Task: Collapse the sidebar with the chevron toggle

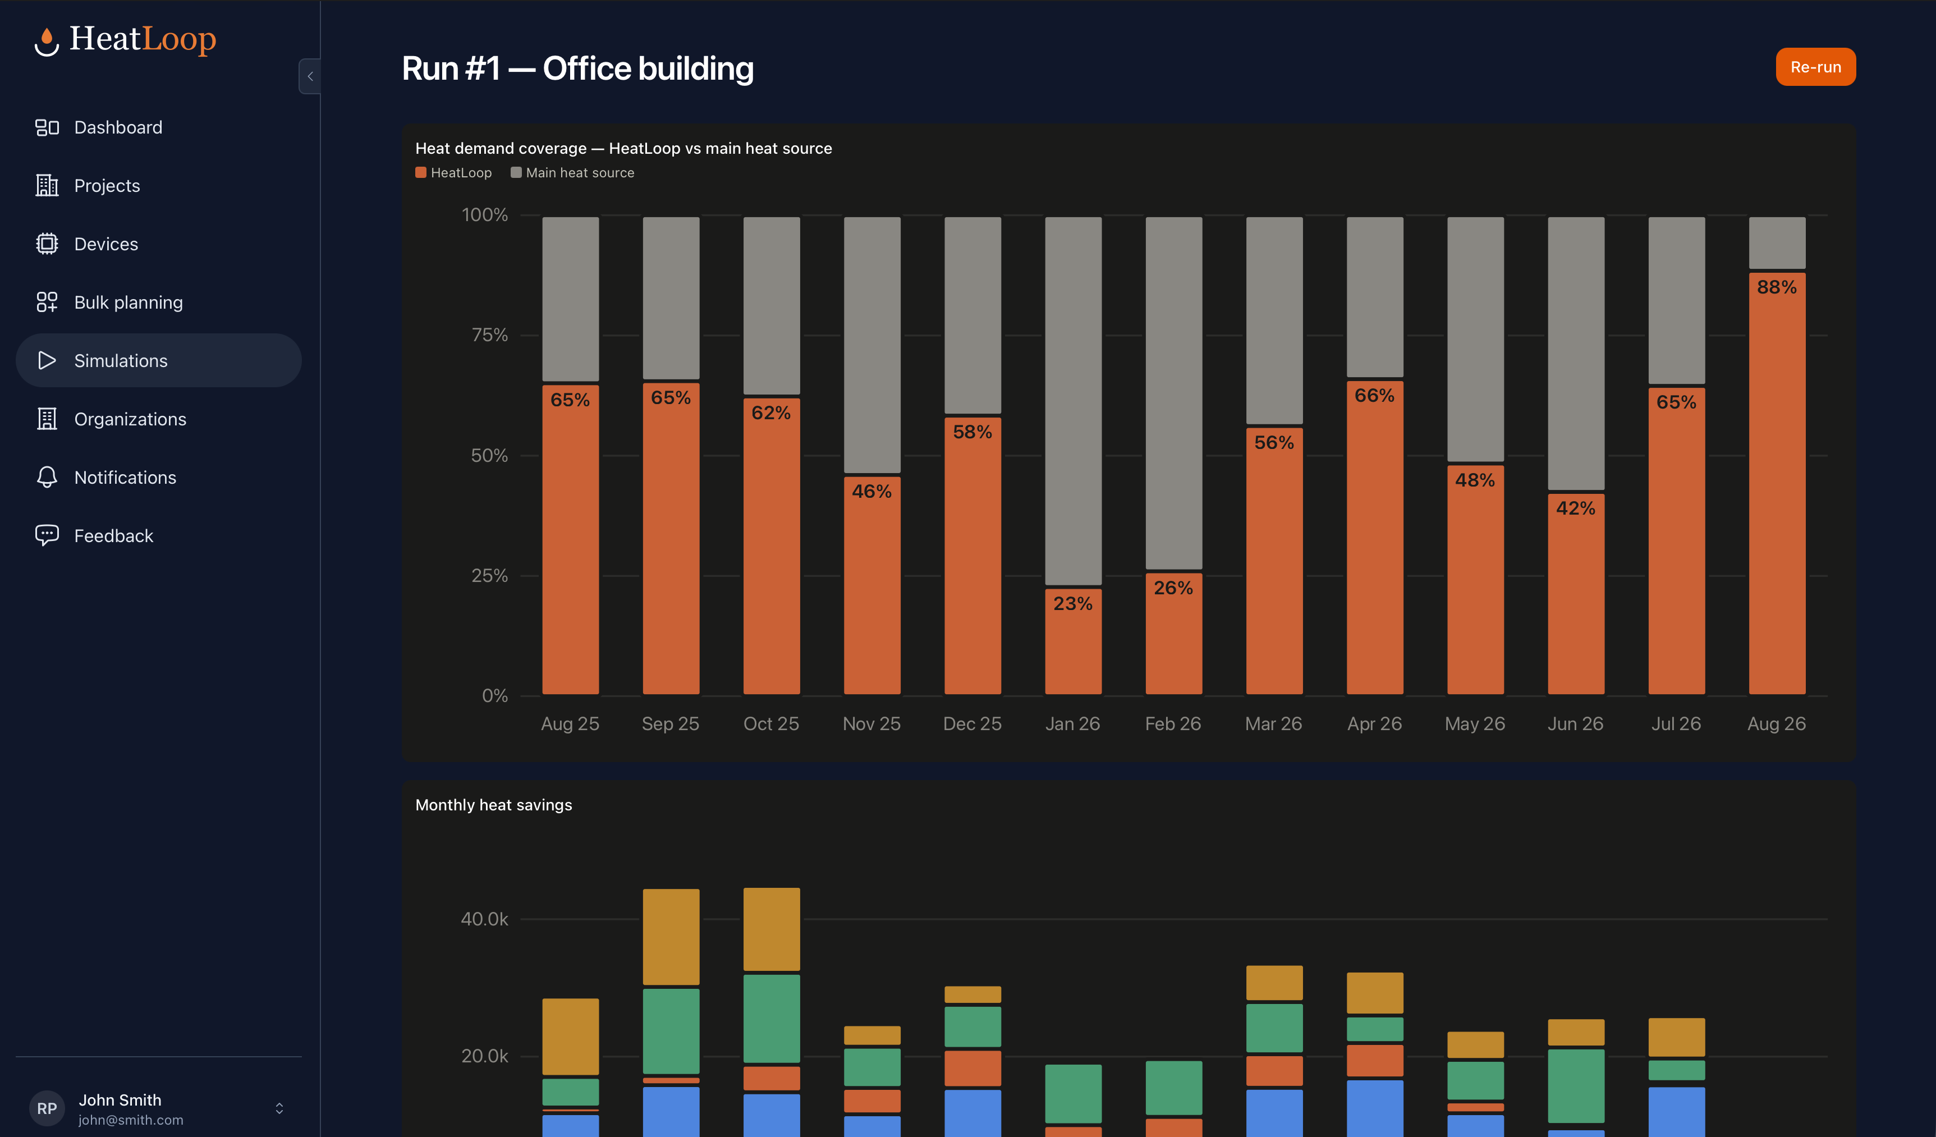Action: [x=310, y=76]
